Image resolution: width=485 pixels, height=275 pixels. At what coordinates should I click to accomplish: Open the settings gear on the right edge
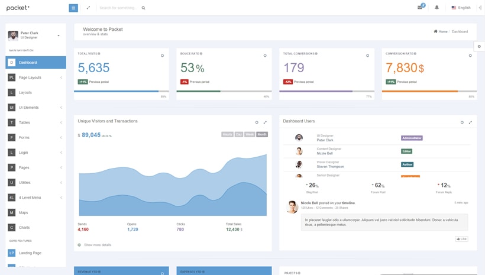pos(479,46)
